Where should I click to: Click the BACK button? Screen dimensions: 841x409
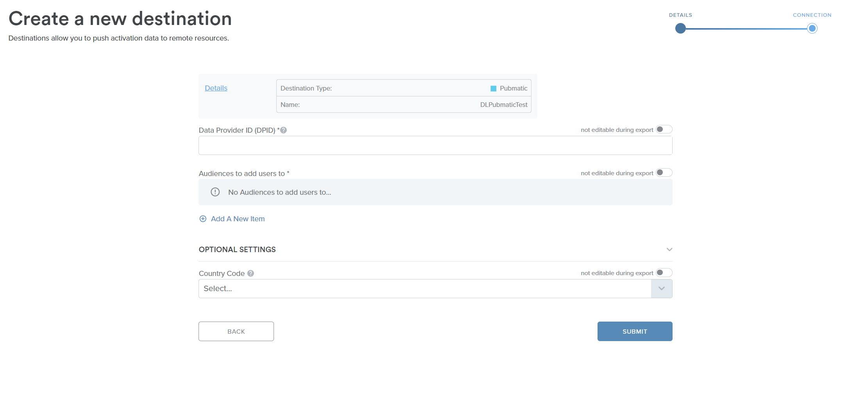pyautogui.click(x=236, y=331)
